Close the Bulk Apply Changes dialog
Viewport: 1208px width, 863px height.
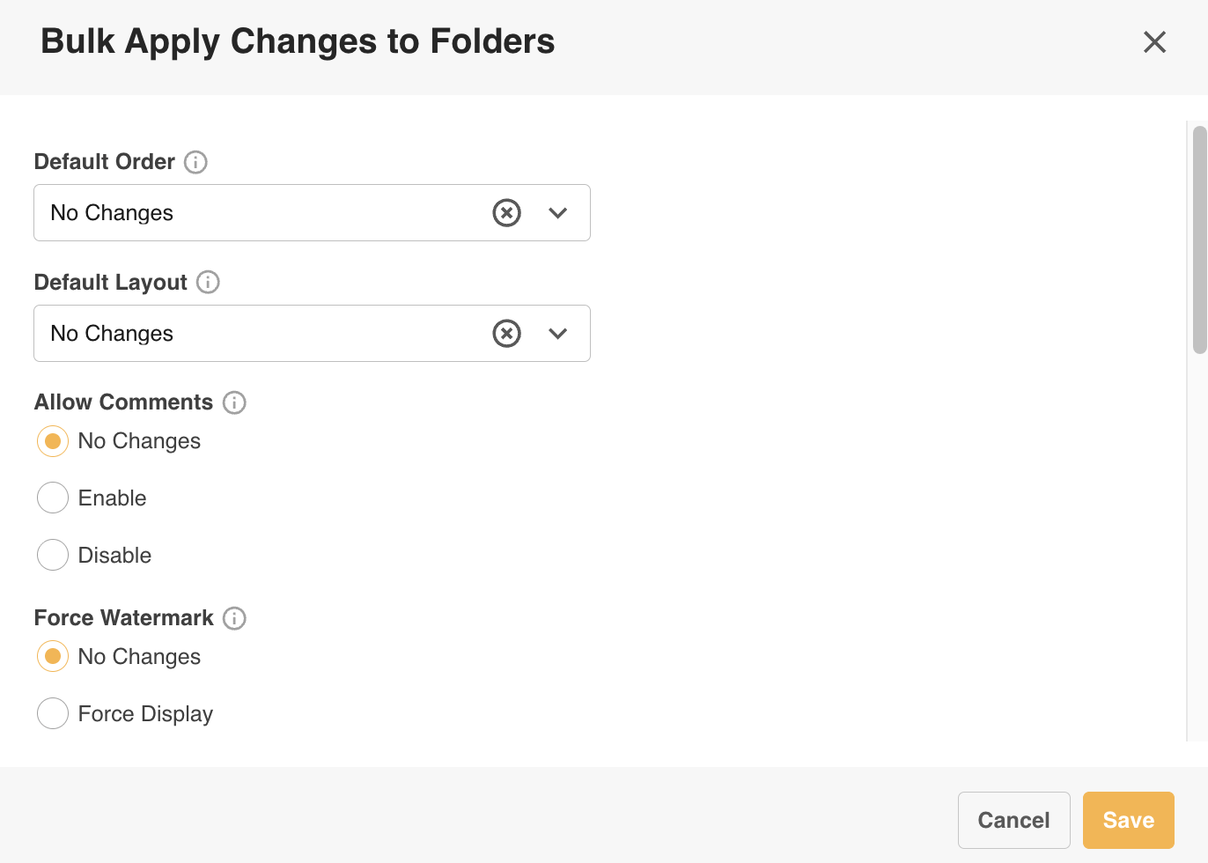(1154, 41)
